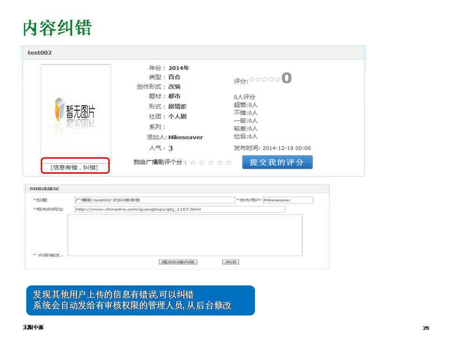
Task: Rate two stars in 我给广播剧评个分
Action: click(202, 163)
